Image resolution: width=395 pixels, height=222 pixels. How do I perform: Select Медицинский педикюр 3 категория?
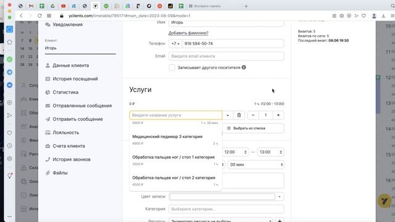tap(175, 140)
